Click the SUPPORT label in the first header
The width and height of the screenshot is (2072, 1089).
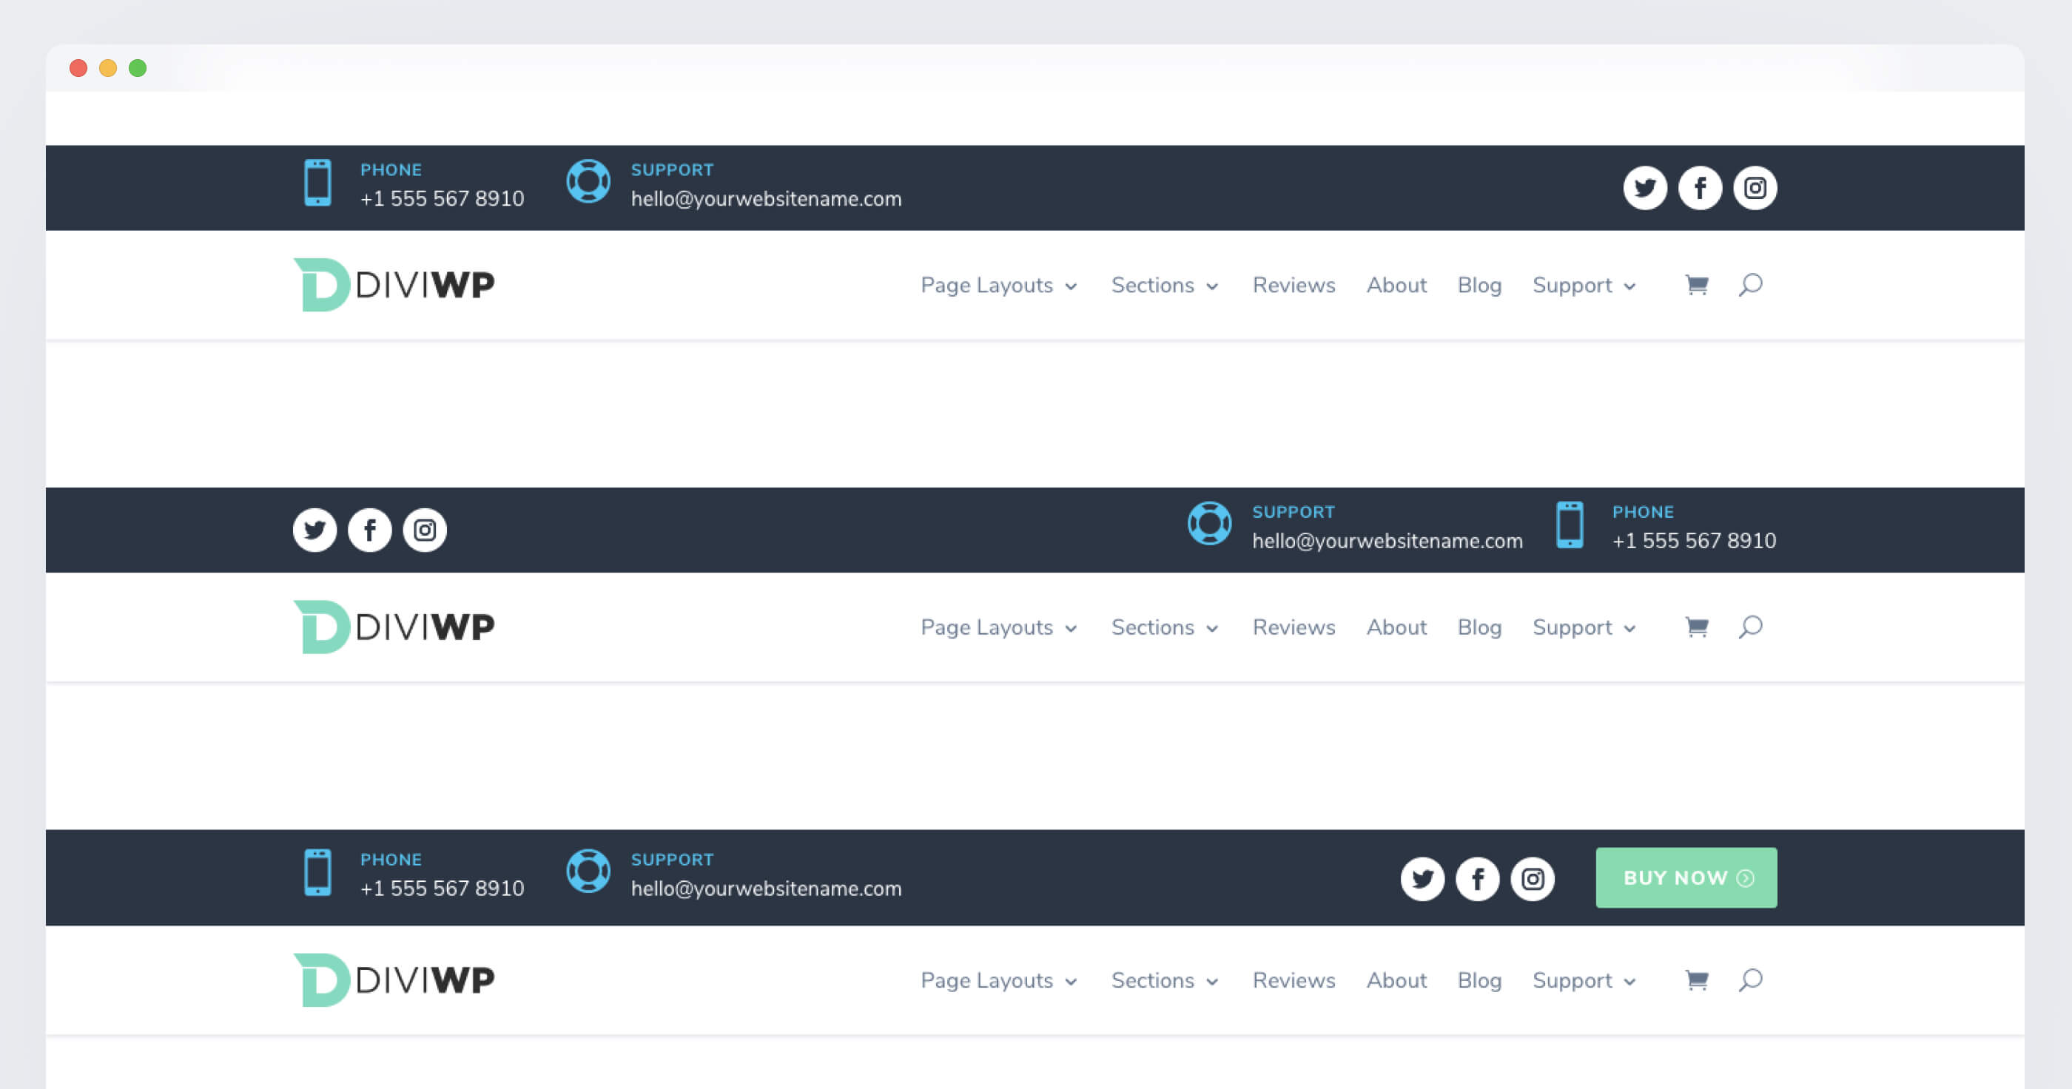click(x=672, y=169)
